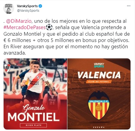Image resolution: width=135 pixels, height=131 pixels.
Task: Click the tweet text about gestión avanzada
Action: coord(66,50)
